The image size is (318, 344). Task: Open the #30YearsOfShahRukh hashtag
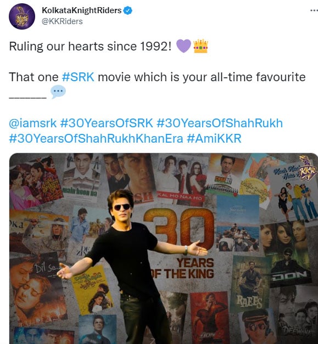click(x=220, y=123)
